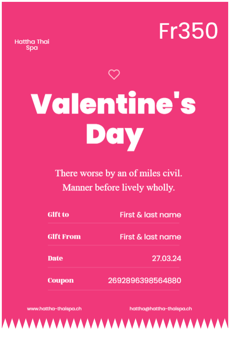The height and width of the screenshot is (337, 230).
Task: Click the divider line beneath the Gift to row
Action: pyautogui.click(x=114, y=223)
